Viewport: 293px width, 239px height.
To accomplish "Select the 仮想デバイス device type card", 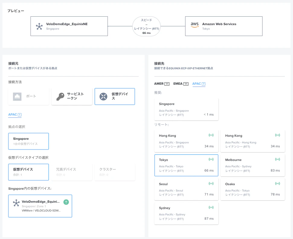I will tap(29, 172).
